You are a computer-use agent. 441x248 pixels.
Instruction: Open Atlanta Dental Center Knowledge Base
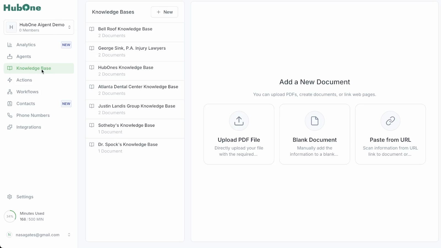click(x=135, y=90)
